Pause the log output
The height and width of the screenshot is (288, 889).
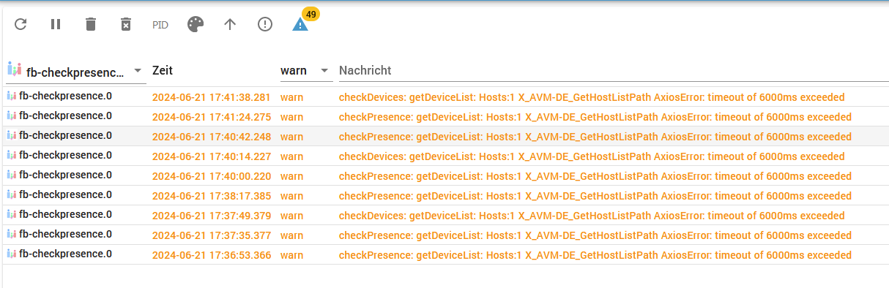[56, 24]
